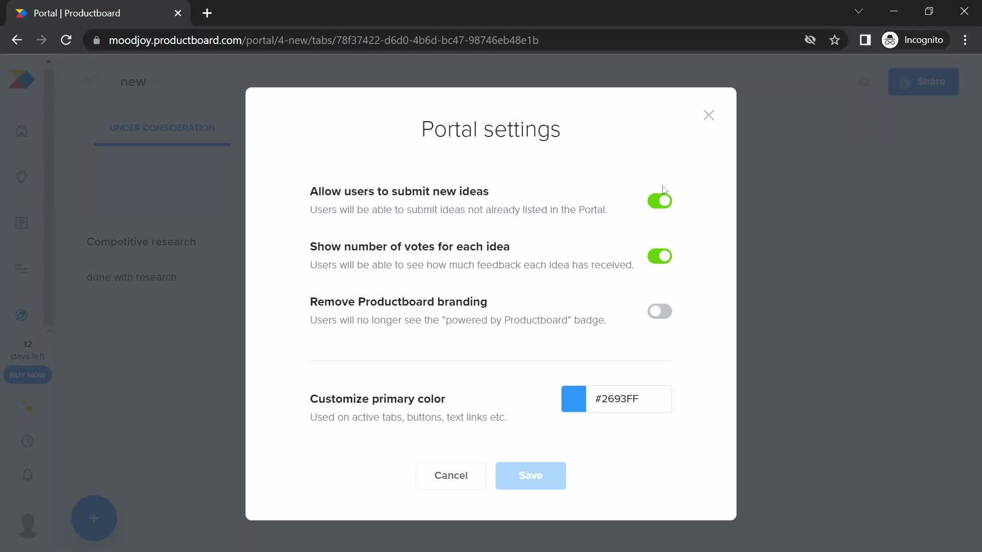Disable allow users to submit new ideas

[659, 201]
